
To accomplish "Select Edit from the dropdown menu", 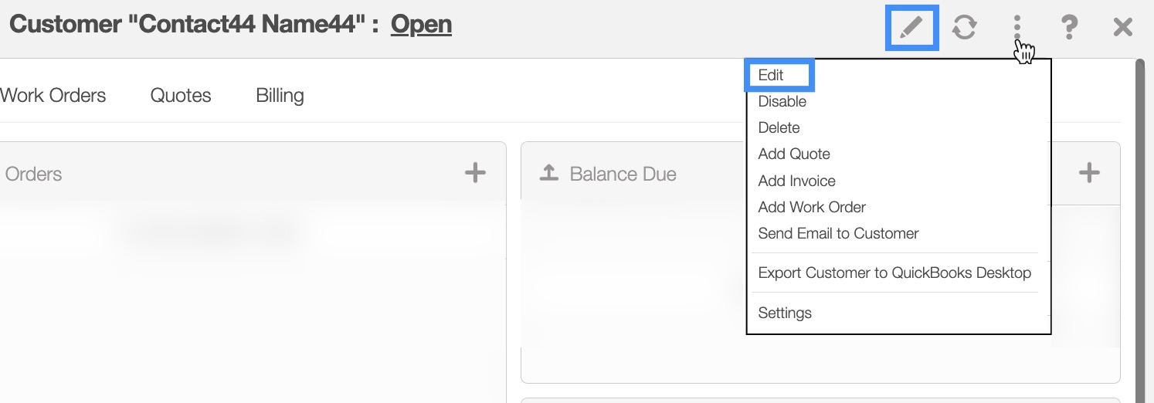I will click(771, 75).
